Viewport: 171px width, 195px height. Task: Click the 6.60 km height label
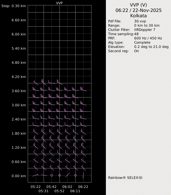coord(19,20)
